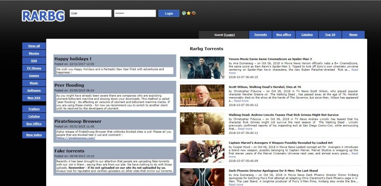Viewport: 381px width, 186px height.
Task: Open Movies category in sidebar
Action: (x=34, y=54)
